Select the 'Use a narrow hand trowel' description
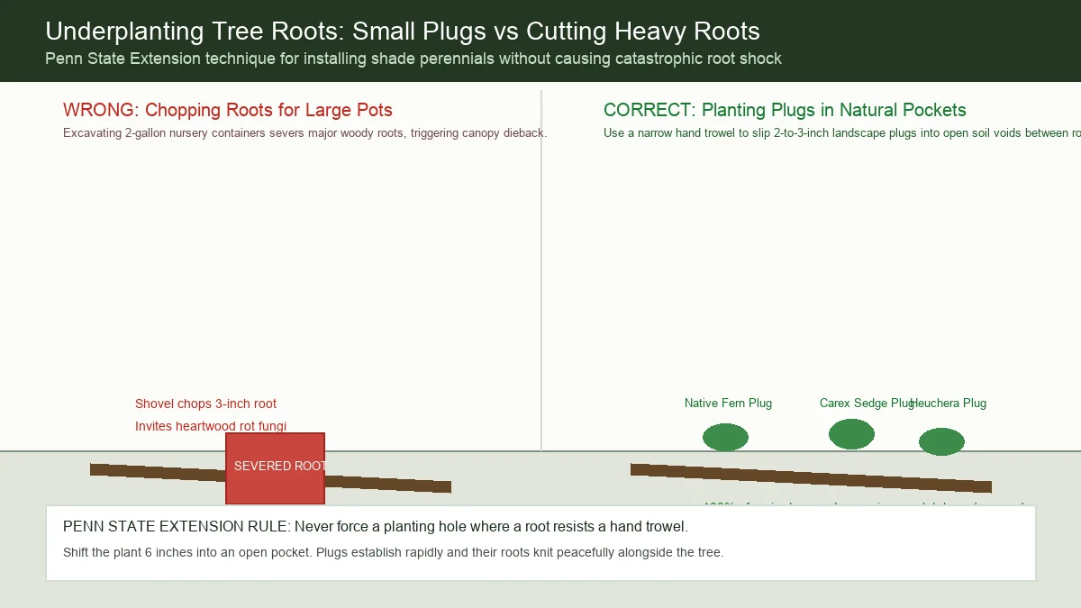This screenshot has height=608, width=1081. [x=842, y=133]
